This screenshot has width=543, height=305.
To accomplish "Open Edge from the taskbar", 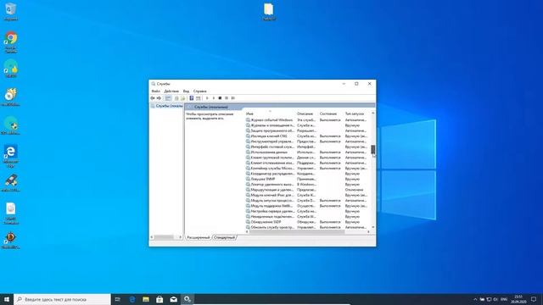I will (132, 299).
